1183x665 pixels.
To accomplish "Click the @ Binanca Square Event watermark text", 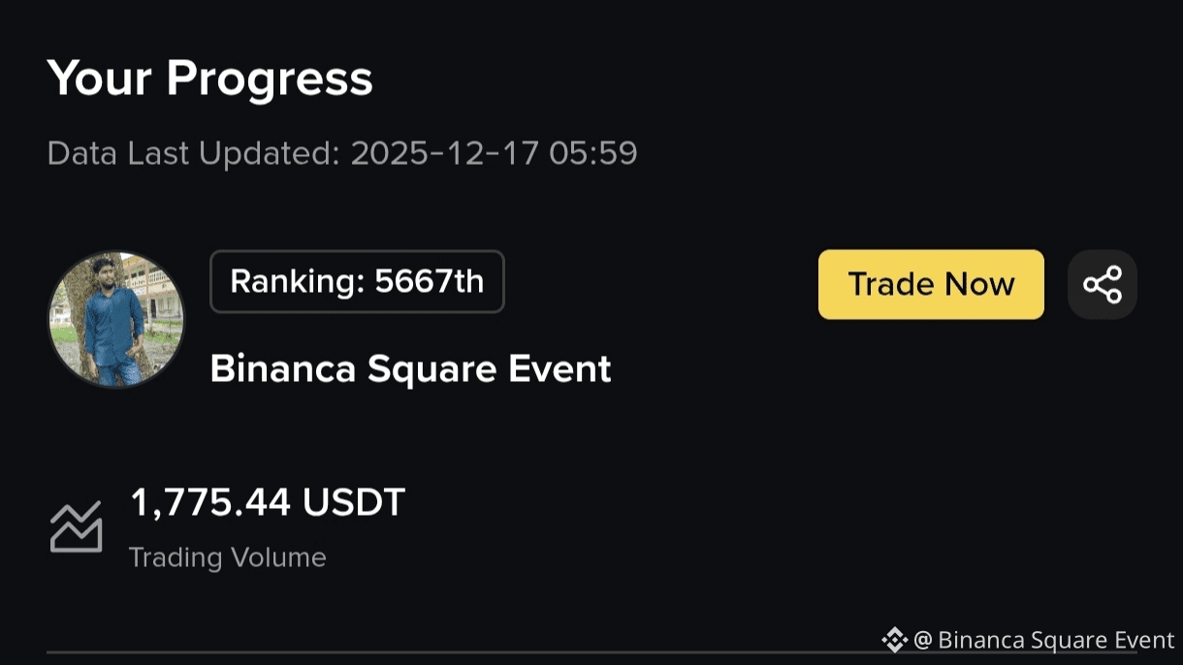I will coord(1043,640).
